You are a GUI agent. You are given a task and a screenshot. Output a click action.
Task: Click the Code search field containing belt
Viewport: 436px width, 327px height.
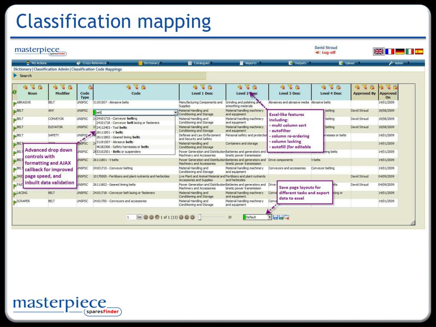135,112
